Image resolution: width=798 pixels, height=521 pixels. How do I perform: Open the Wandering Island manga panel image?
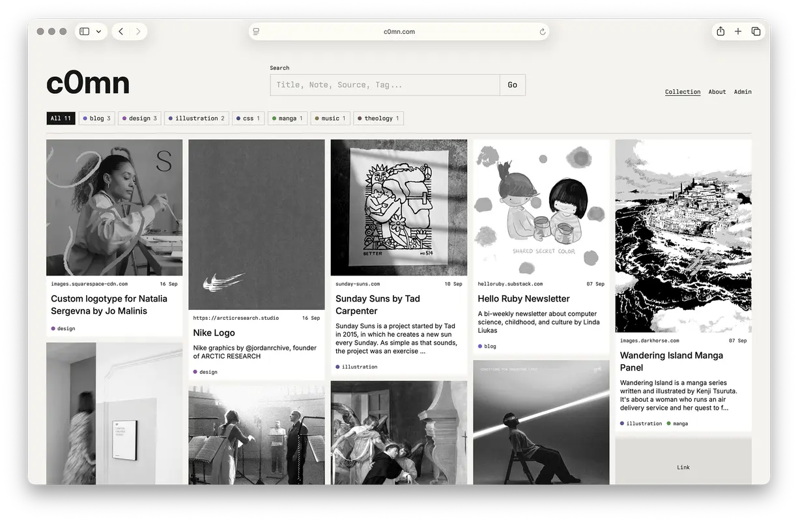[683, 236]
